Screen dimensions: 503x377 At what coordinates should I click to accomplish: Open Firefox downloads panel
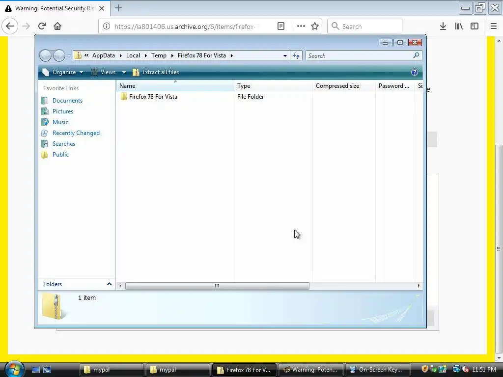coord(443,27)
